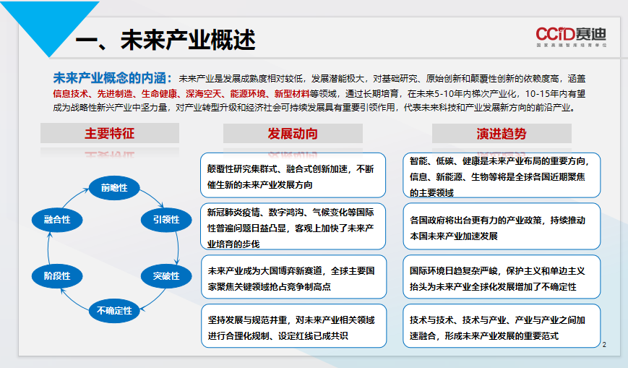
Task: Select the 演进趋势 header box
Action: pyautogui.click(x=502, y=134)
